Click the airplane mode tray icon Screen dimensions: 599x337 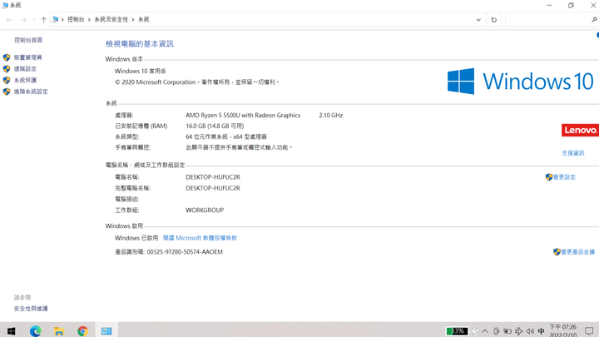click(519, 331)
